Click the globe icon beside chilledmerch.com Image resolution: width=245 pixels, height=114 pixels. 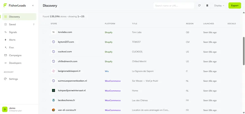tap(53, 62)
